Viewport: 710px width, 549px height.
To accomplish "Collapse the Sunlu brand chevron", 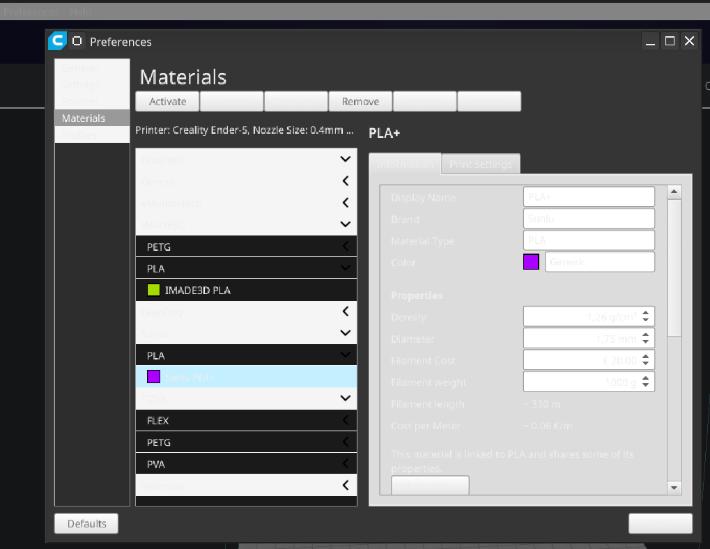I will (x=346, y=333).
